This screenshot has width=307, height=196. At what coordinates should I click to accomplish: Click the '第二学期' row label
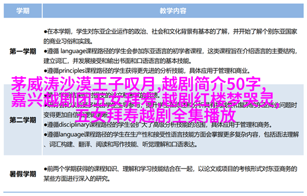coord(23,120)
